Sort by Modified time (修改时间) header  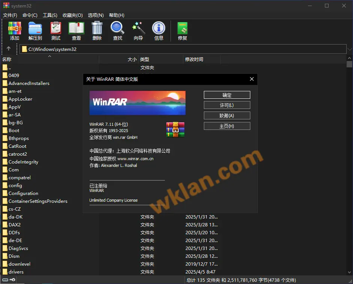(x=202, y=59)
